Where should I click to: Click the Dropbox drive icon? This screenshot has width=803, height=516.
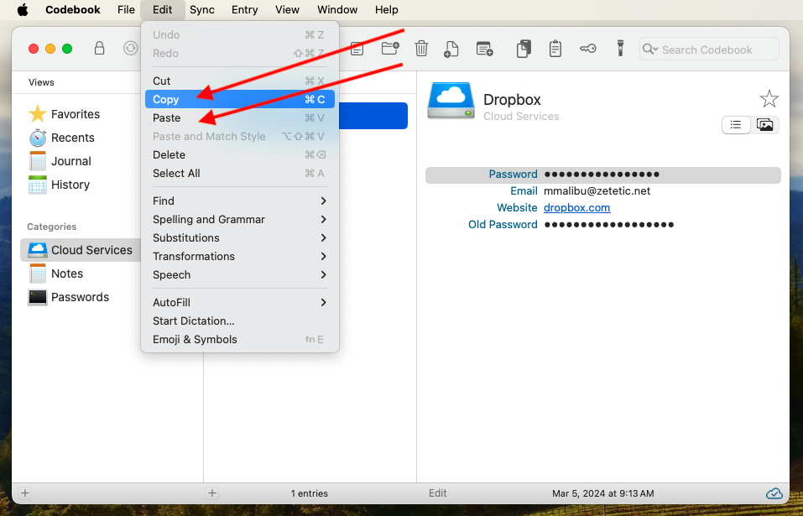[x=451, y=101]
